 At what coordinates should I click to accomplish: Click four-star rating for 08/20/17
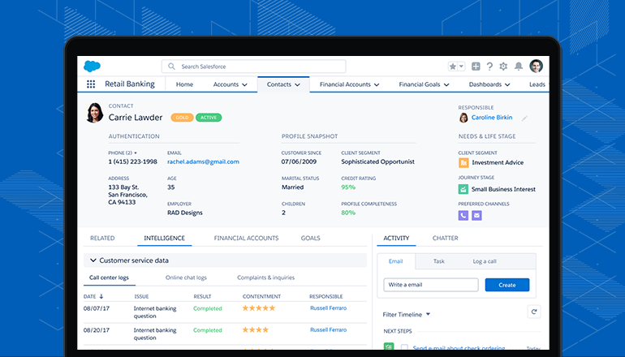click(256, 330)
